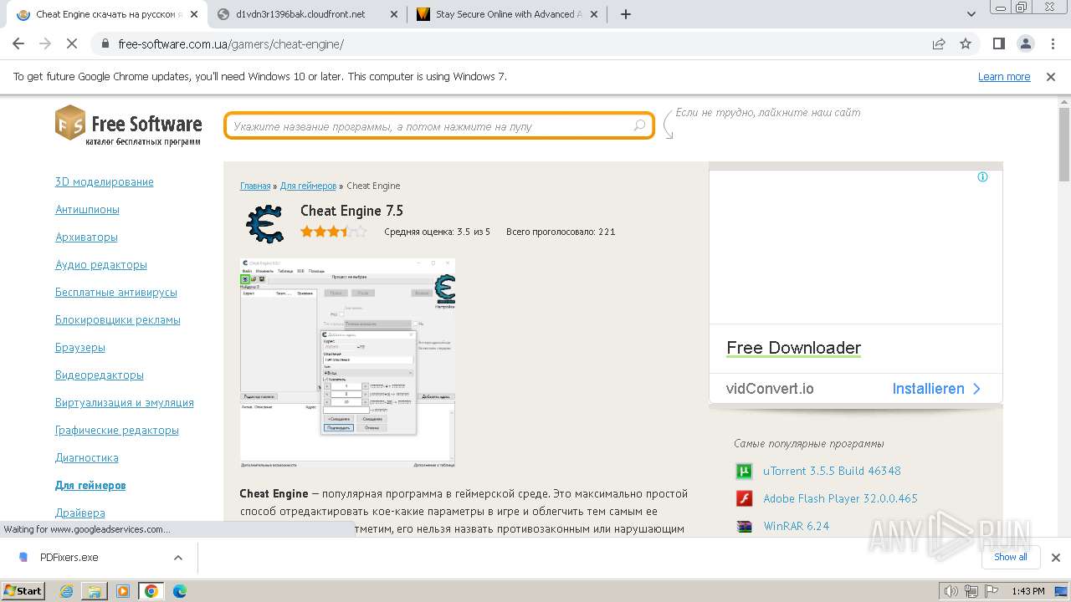
Task: Open the 3D моделирование category
Action: (x=104, y=181)
